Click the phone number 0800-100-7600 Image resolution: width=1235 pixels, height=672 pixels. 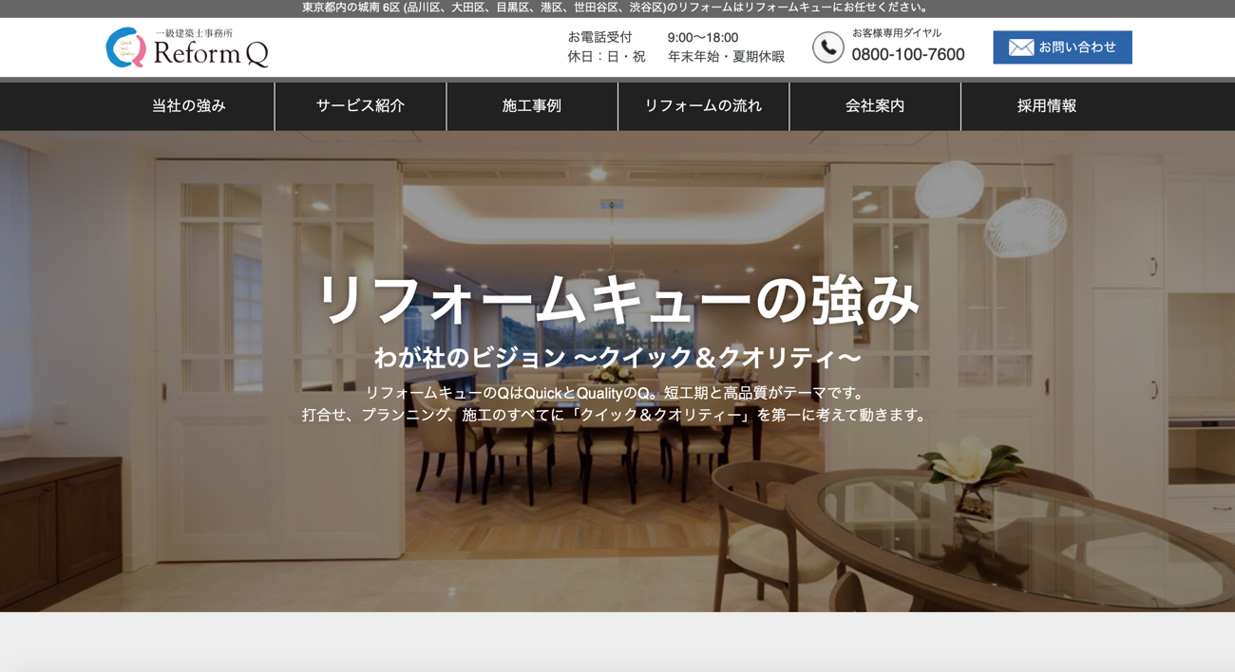pos(907,55)
